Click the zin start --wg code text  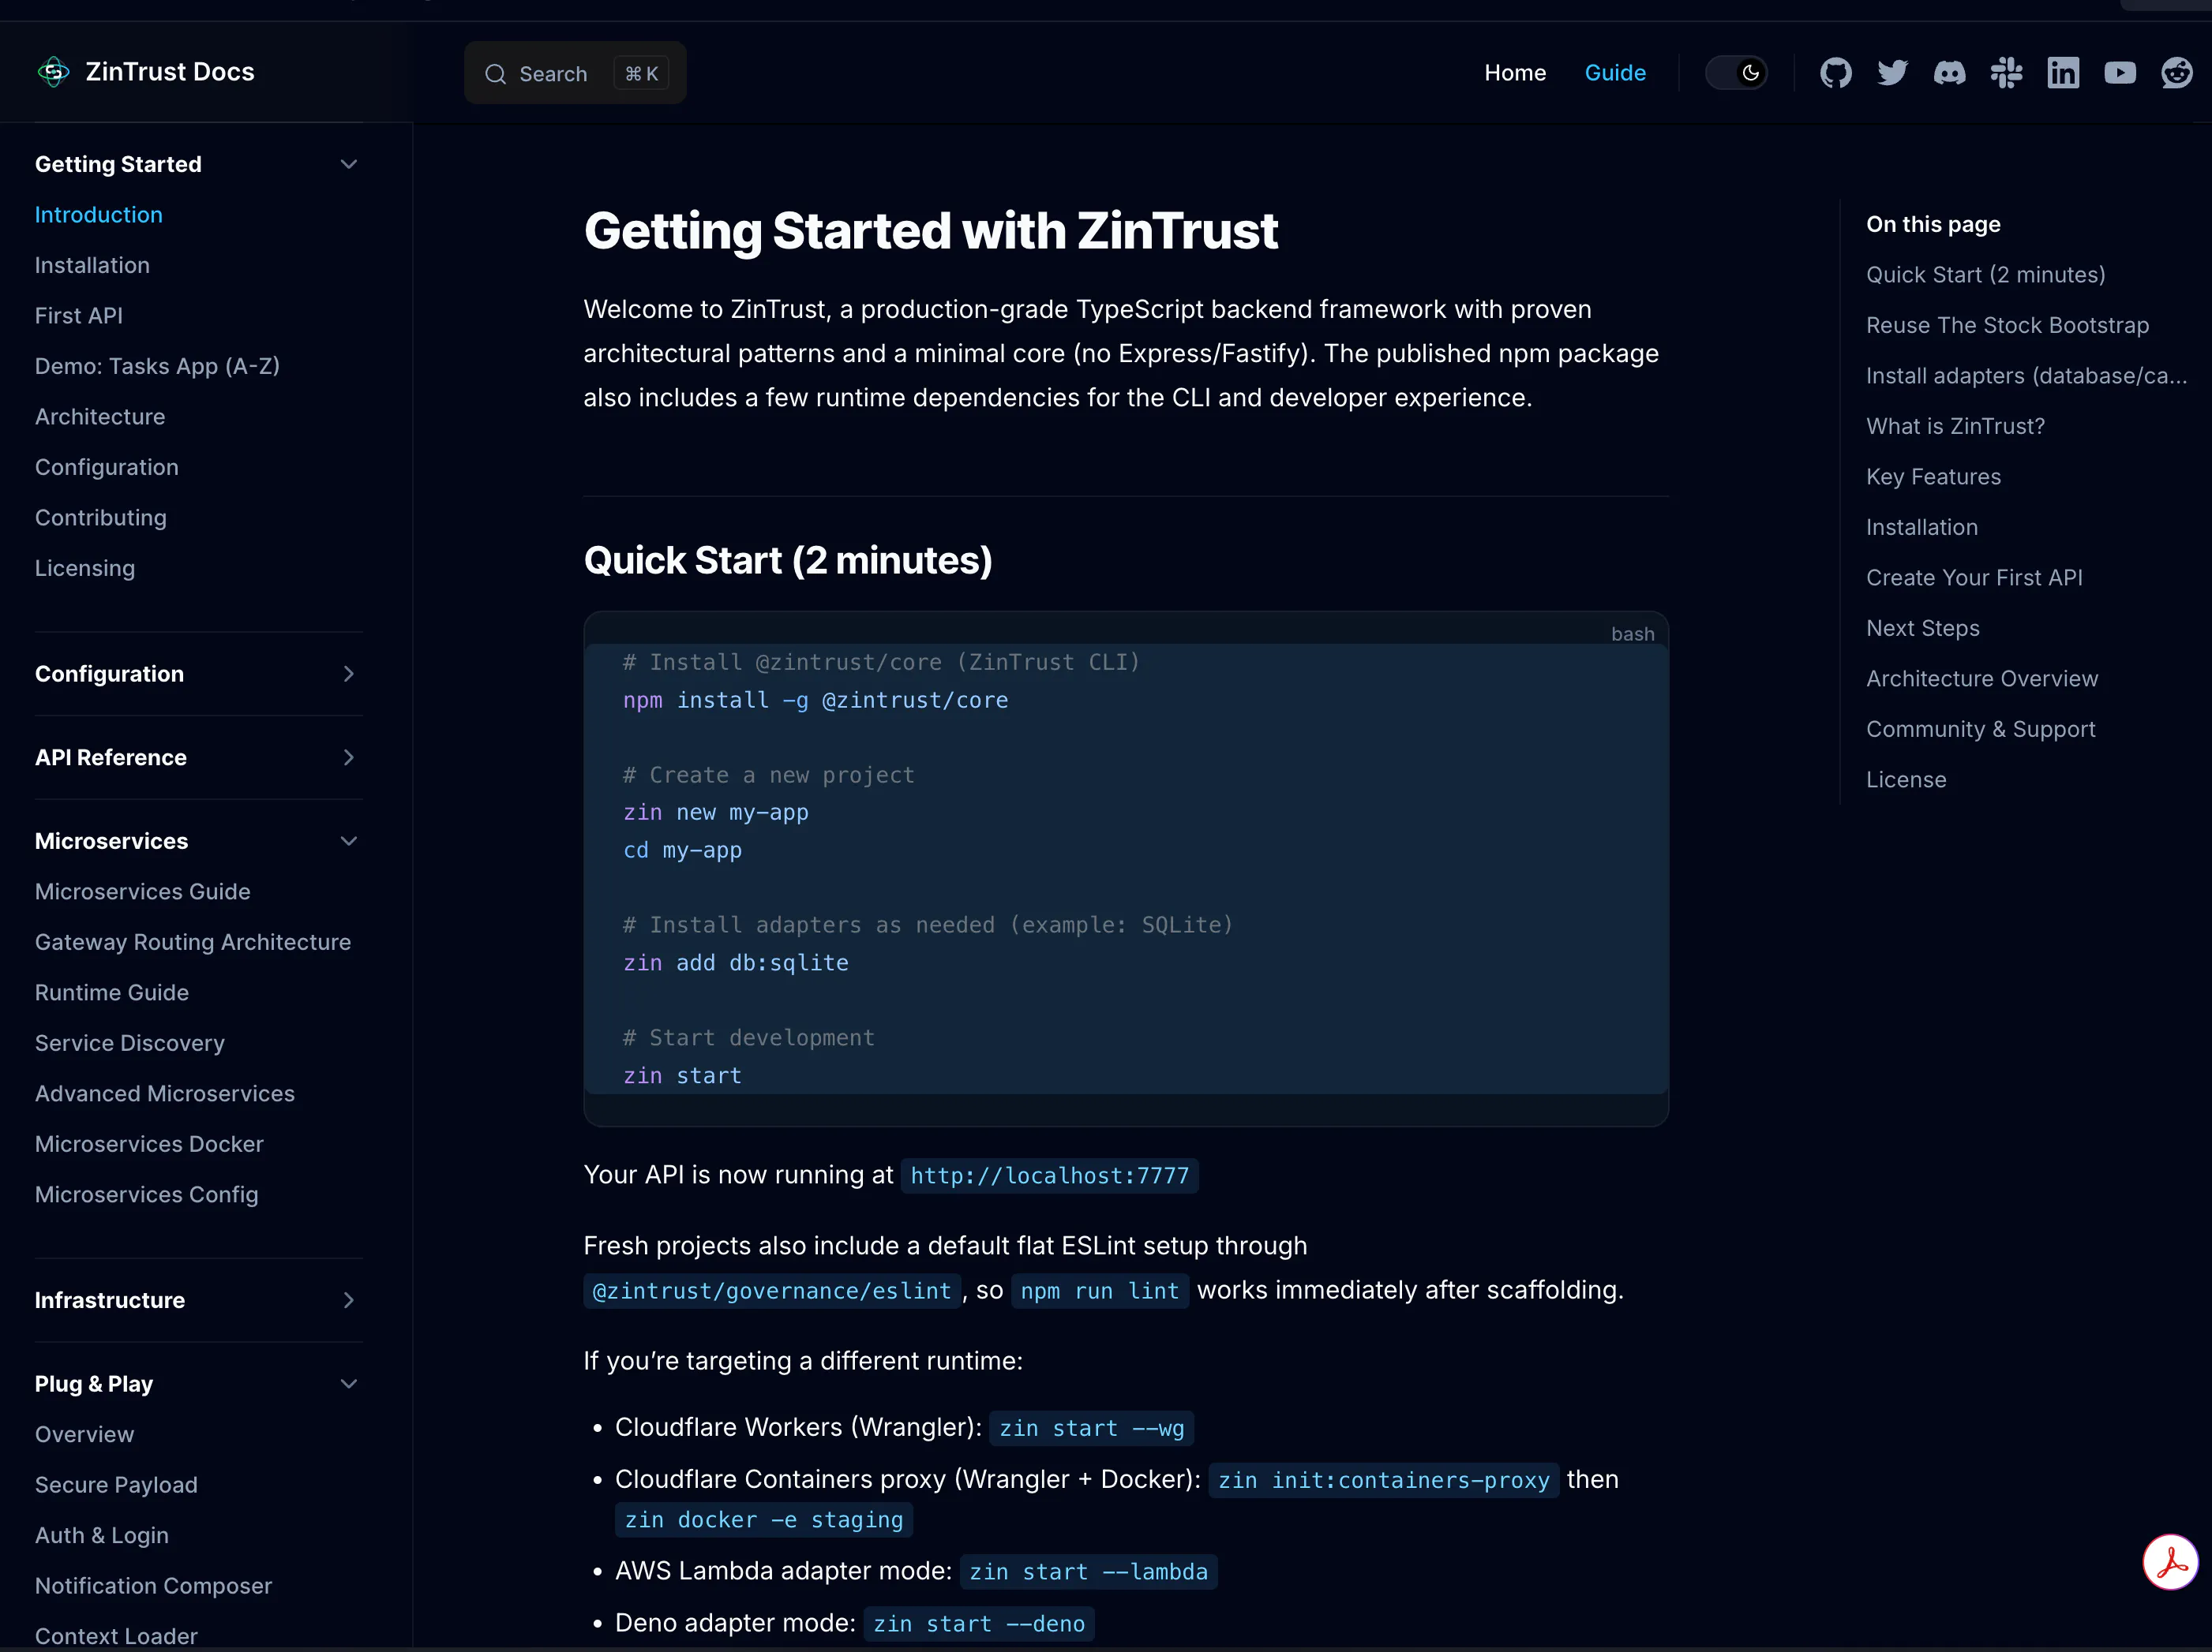1091,1428
